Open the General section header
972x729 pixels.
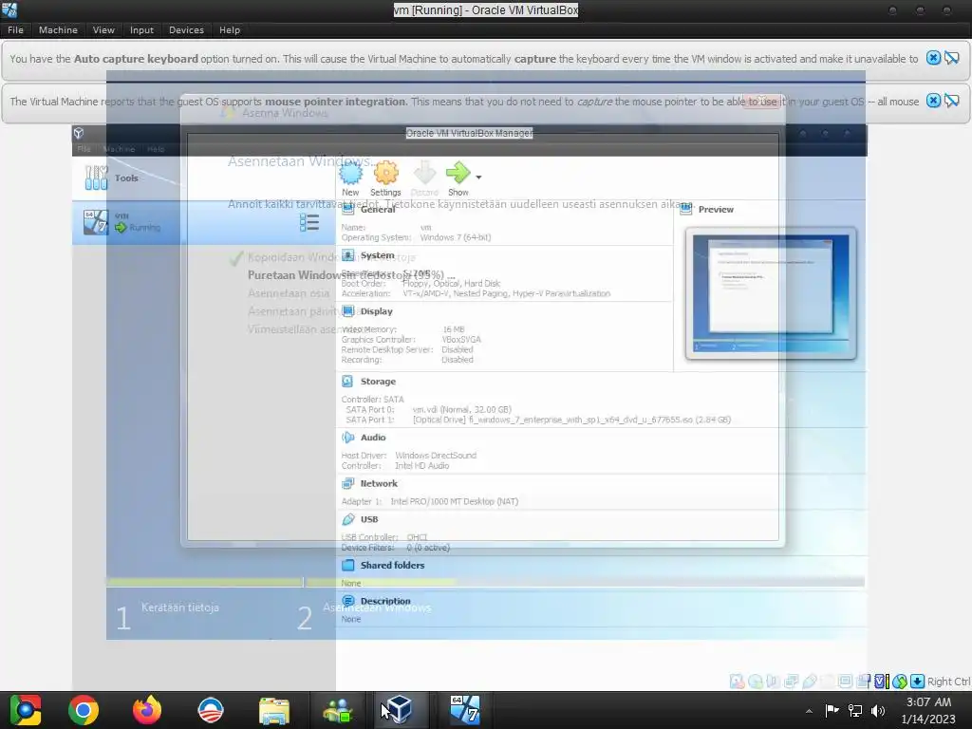(378, 210)
